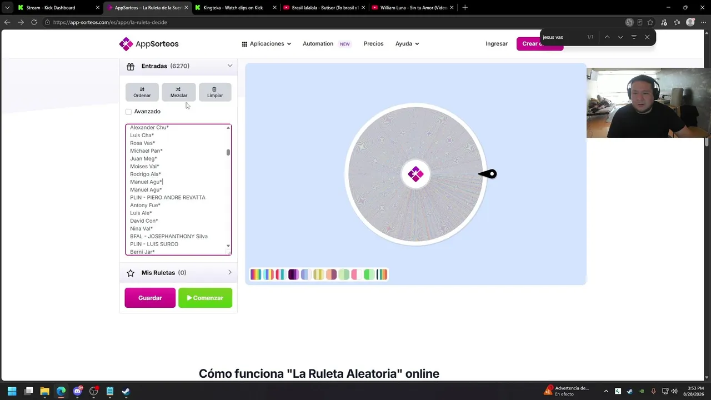
Task: Click the wheel's center logo hub
Action: click(415, 174)
